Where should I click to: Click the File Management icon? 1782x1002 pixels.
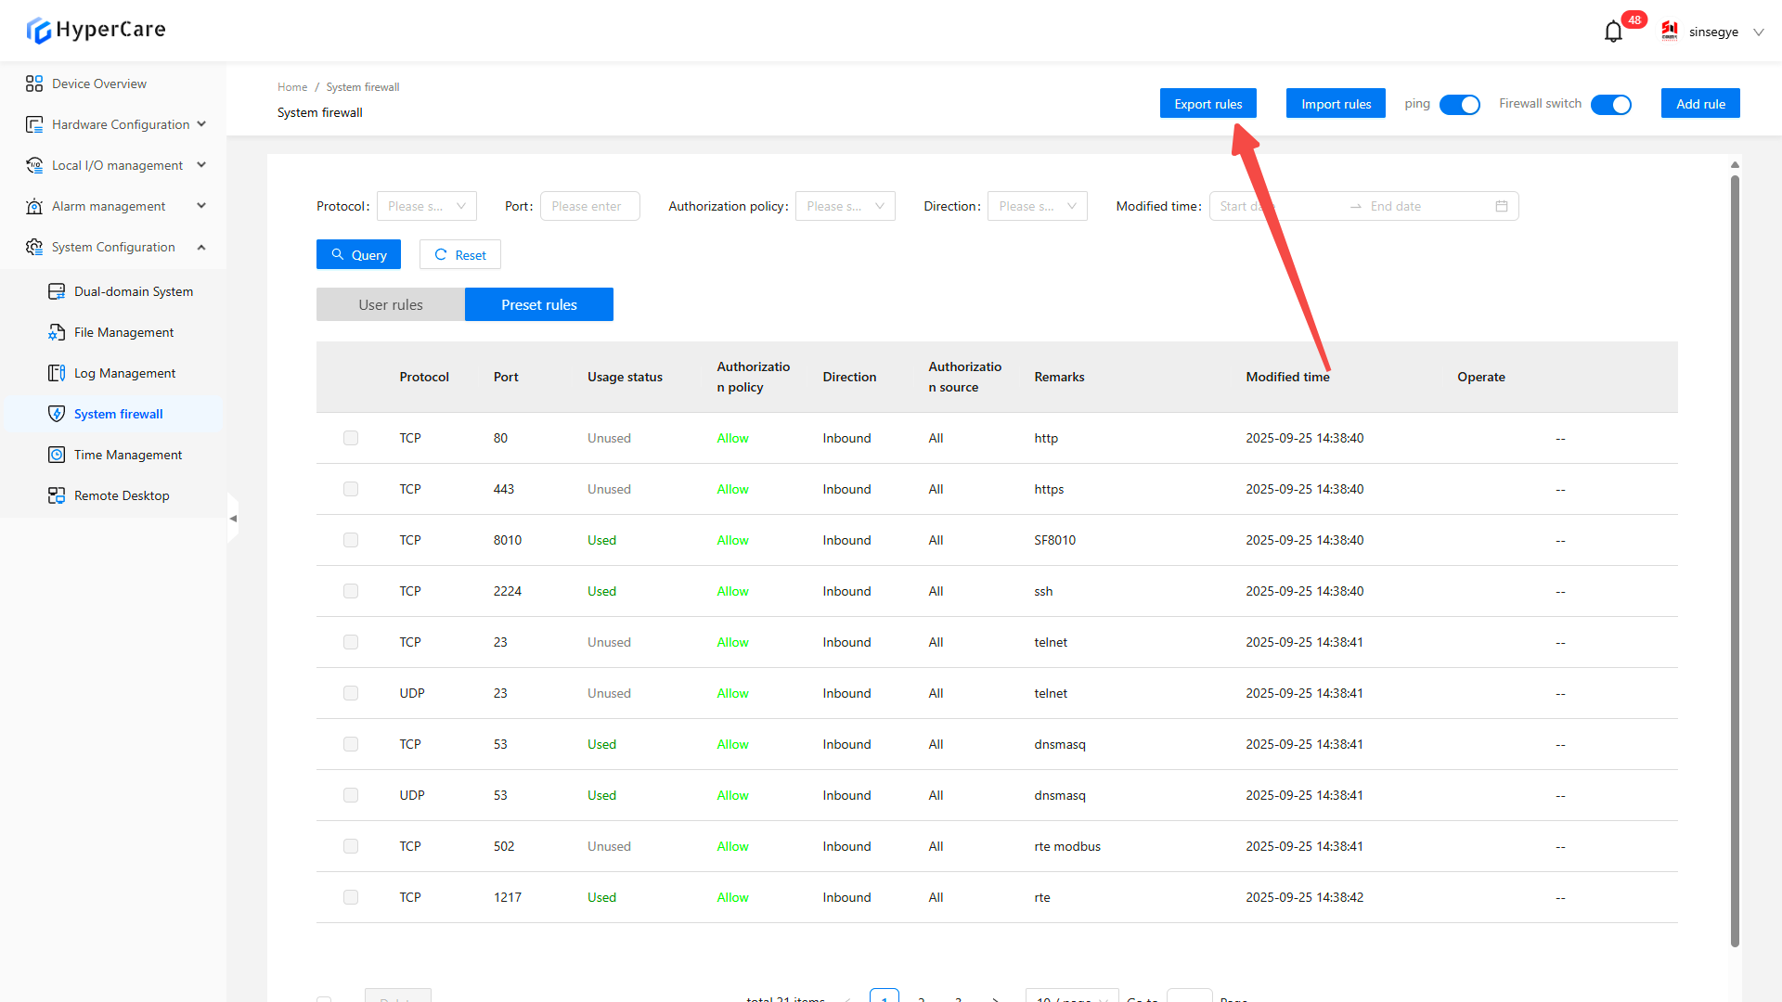click(x=57, y=332)
